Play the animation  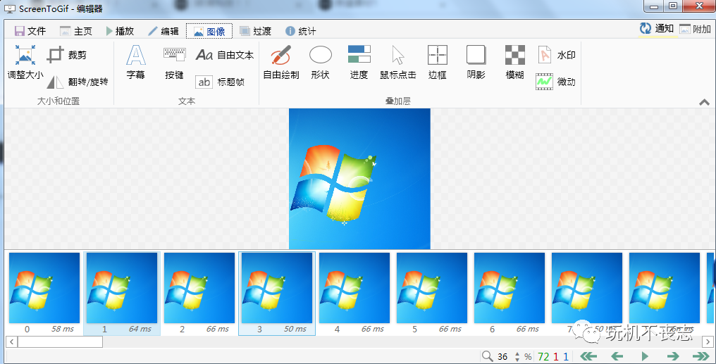tap(646, 356)
